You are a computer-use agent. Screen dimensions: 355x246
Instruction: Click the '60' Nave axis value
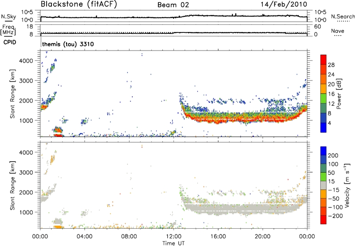tap(317, 27)
